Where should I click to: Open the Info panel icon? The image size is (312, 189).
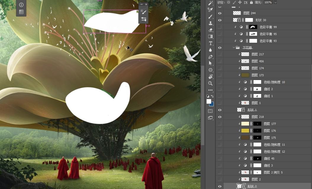[x=21, y=5]
